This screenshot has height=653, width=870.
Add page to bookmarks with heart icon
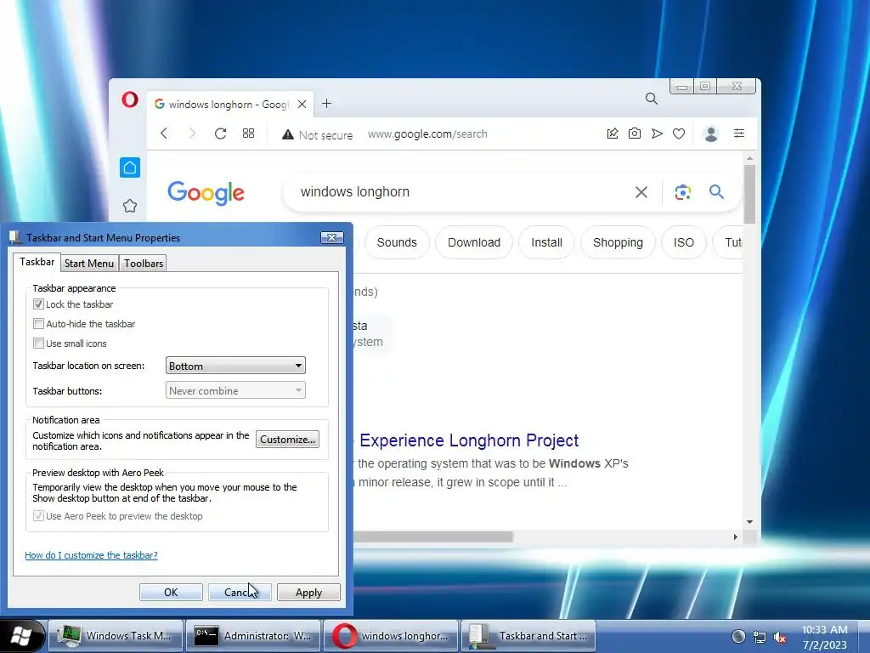[x=679, y=133]
